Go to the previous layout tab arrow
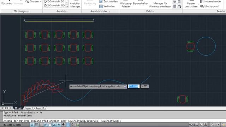The height and width of the screenshot is (127, 226). point(5,108)
